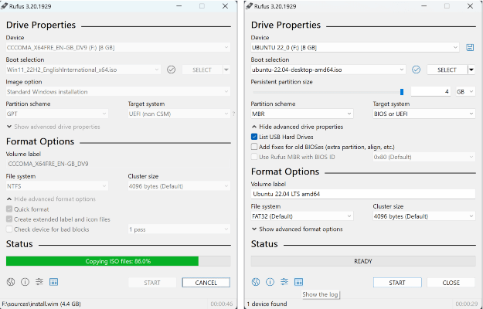The width and height of the screenshot is (483, 309).
Task: Open the FAT32 file system dropdown
Action: pyautogui.click(x=307, y=216)
